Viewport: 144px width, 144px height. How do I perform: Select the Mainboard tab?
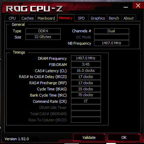(46, 18)
